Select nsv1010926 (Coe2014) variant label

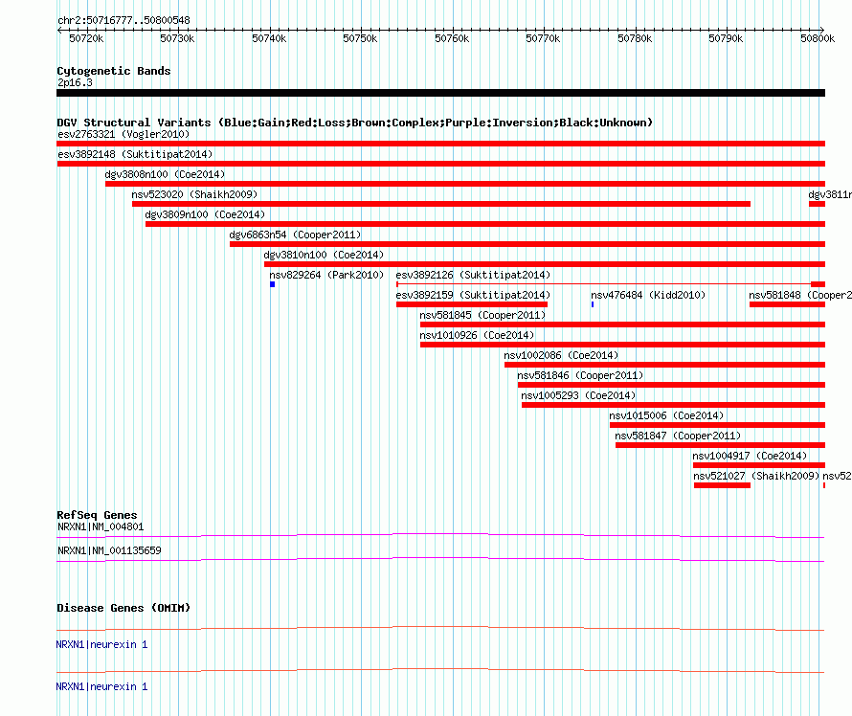[x=477, y=335]
